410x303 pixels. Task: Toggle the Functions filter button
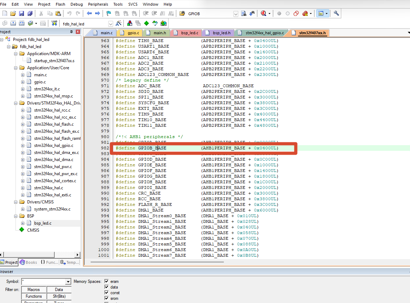(34, 296)
